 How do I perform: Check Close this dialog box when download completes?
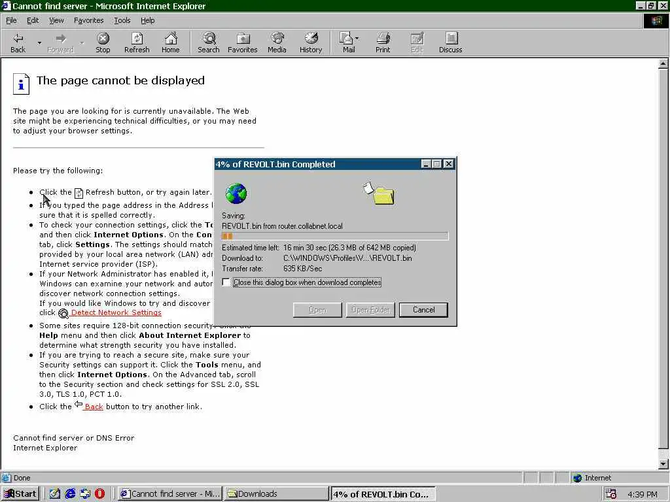coord(226,282)
